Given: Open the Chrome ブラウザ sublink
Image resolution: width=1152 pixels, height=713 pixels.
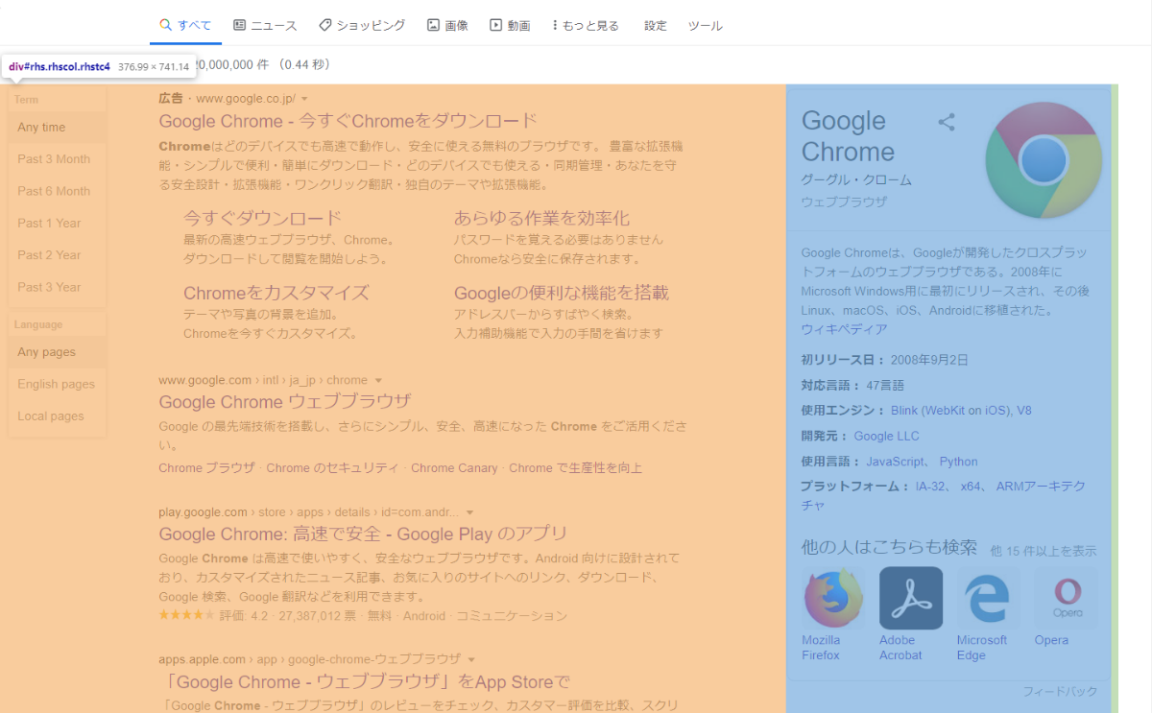Looking at the screenshot, I should click(x=207, y=468).
